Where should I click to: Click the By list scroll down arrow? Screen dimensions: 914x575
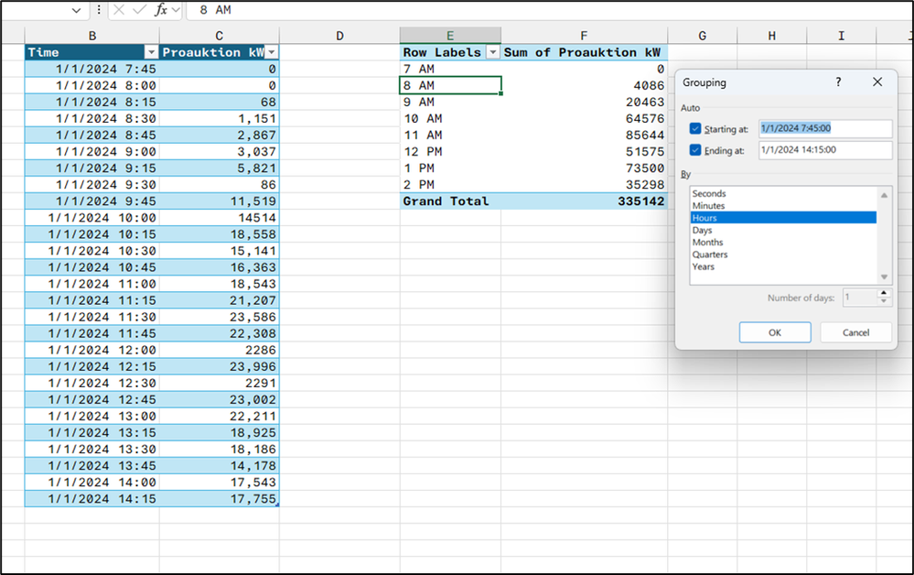coord(884,277)
